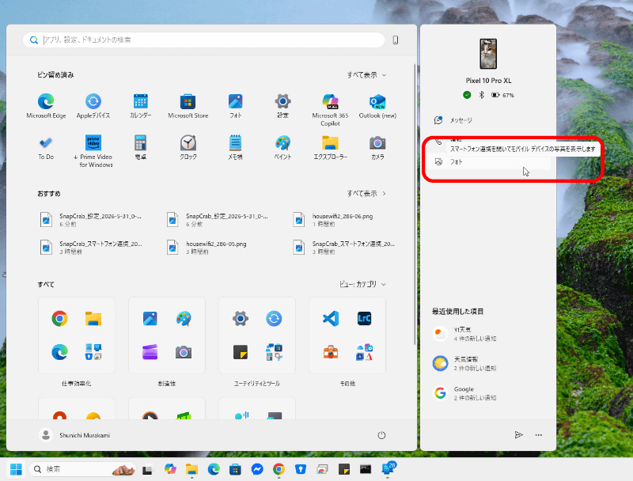Open すべて表示 for recommended items

(366, 194)
